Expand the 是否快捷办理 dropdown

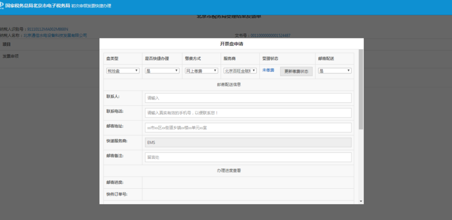(x=162, y=71)
